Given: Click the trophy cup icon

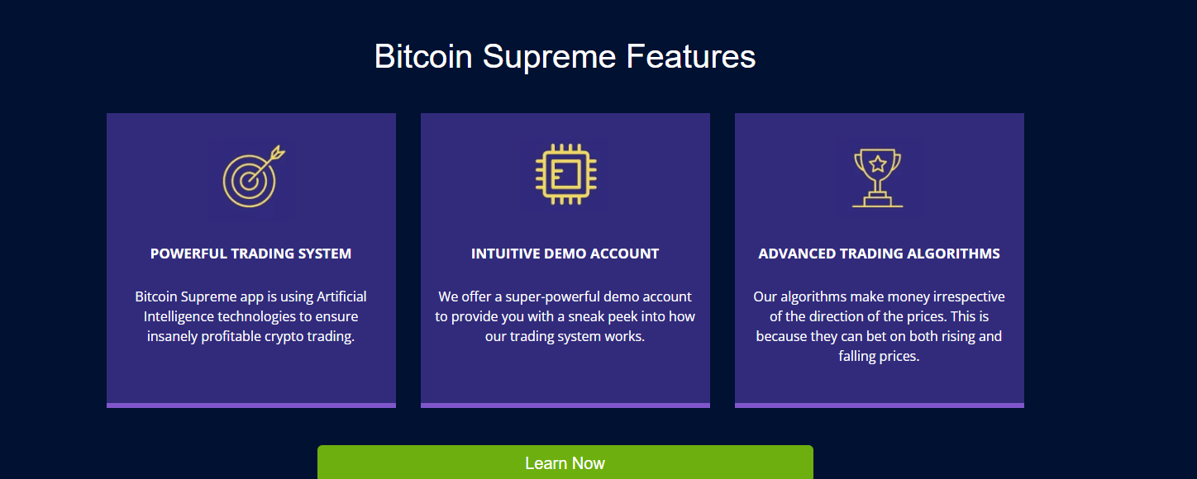Looking at the screenshot, I should click(x=878, y=178).
